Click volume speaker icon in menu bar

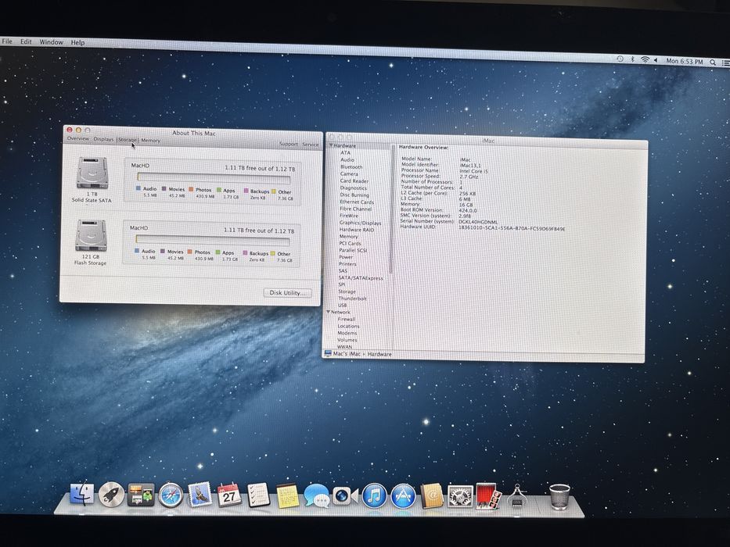point(656,60)
